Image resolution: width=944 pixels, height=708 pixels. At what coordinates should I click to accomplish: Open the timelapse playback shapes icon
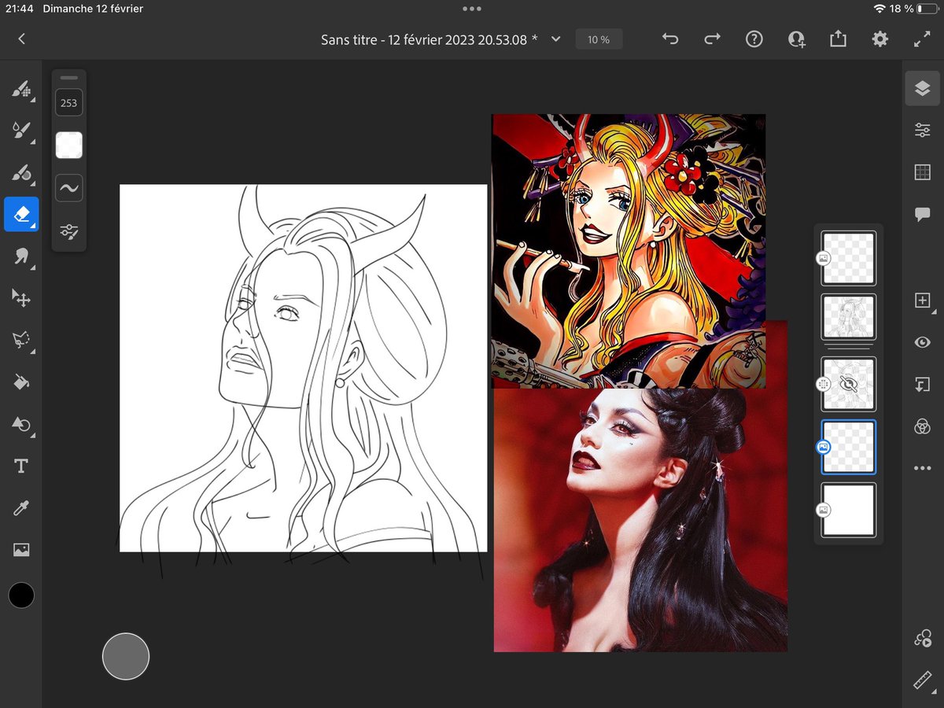923,639
